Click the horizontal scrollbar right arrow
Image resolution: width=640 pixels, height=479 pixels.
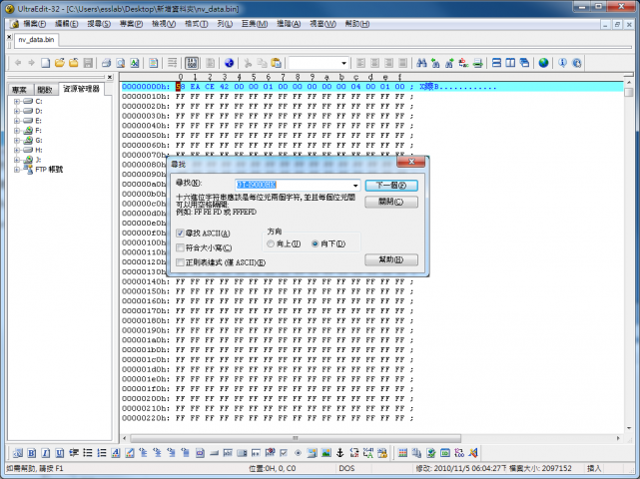click(x=618, y=438)
